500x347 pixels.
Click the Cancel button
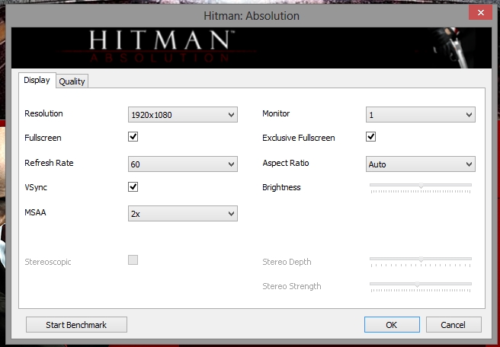[x=454, y=325]
